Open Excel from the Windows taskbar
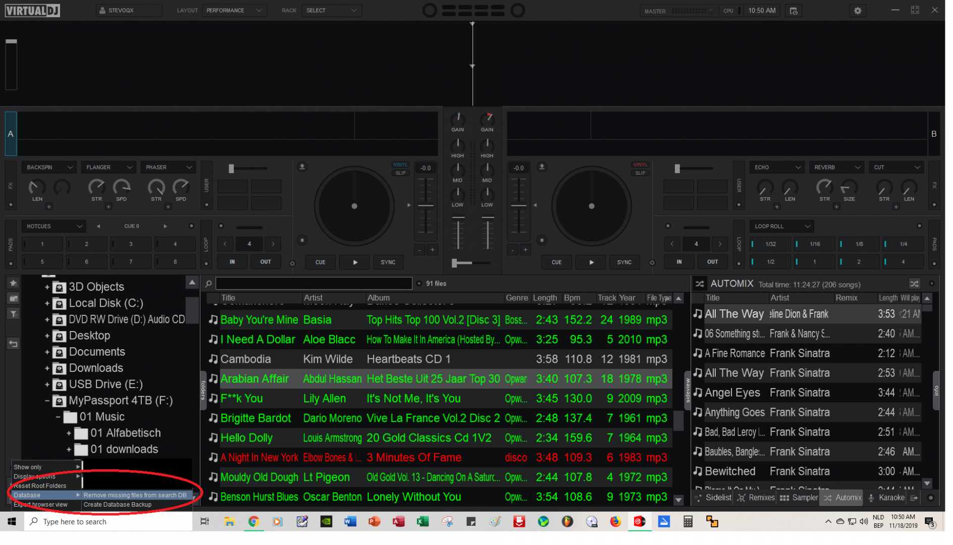The height and width of the screenshot is (545, 953). pos(422,522)
